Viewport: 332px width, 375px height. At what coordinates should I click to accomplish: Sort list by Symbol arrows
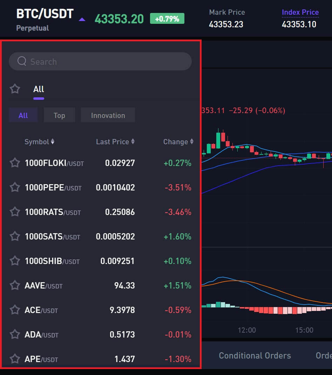(53, 141)
